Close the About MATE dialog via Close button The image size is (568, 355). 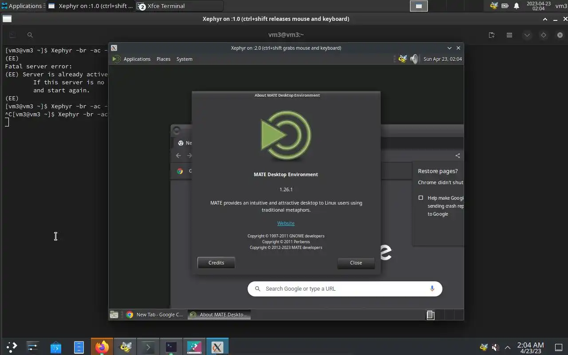356,263
